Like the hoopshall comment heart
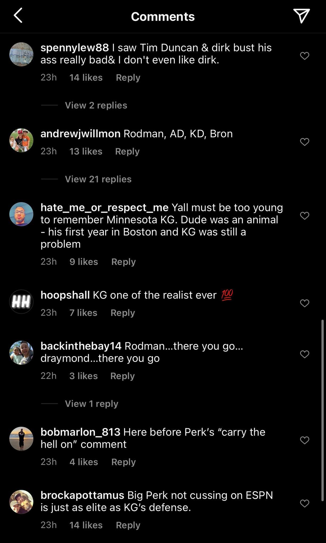Screen dimensions: 326x543 click(x=304, y=303)
